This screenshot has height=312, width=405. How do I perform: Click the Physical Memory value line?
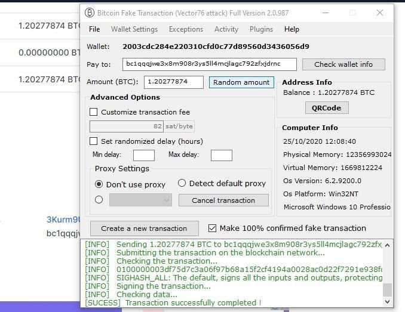337,155
